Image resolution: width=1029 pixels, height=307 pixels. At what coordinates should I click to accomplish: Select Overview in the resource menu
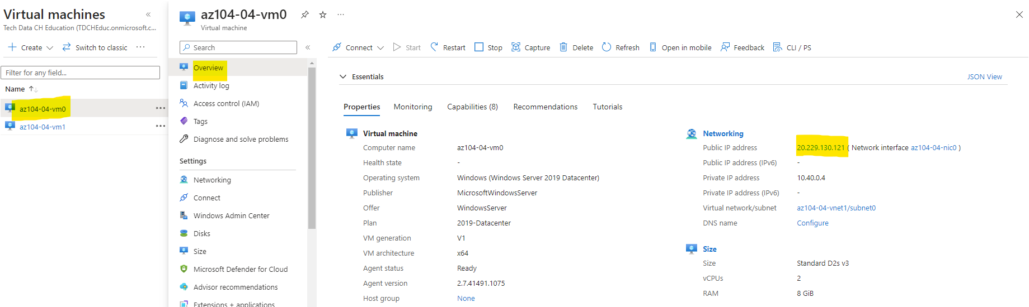[238, 68]
